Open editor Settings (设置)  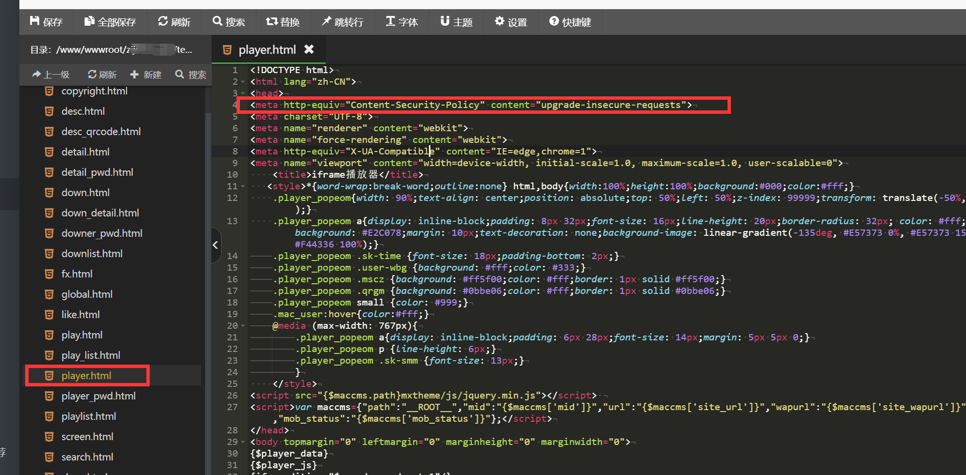tap(511, 22)
